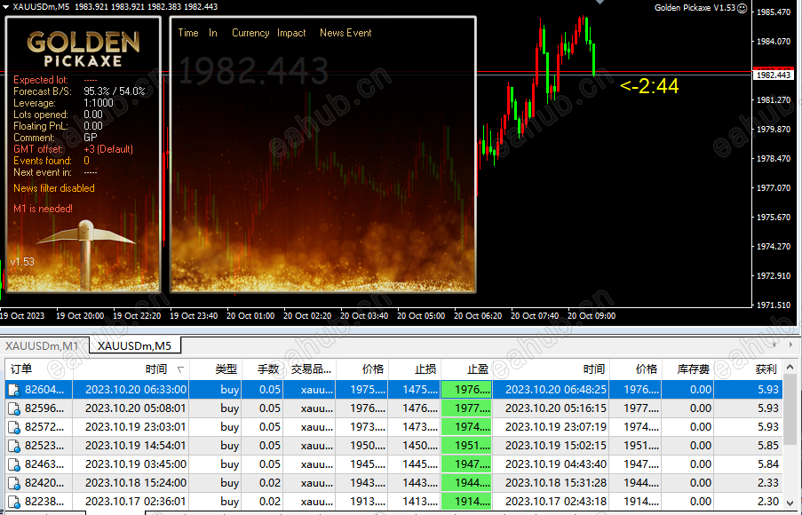
Task: Click green take-profit cell 1947
Action: pos(466,464)
